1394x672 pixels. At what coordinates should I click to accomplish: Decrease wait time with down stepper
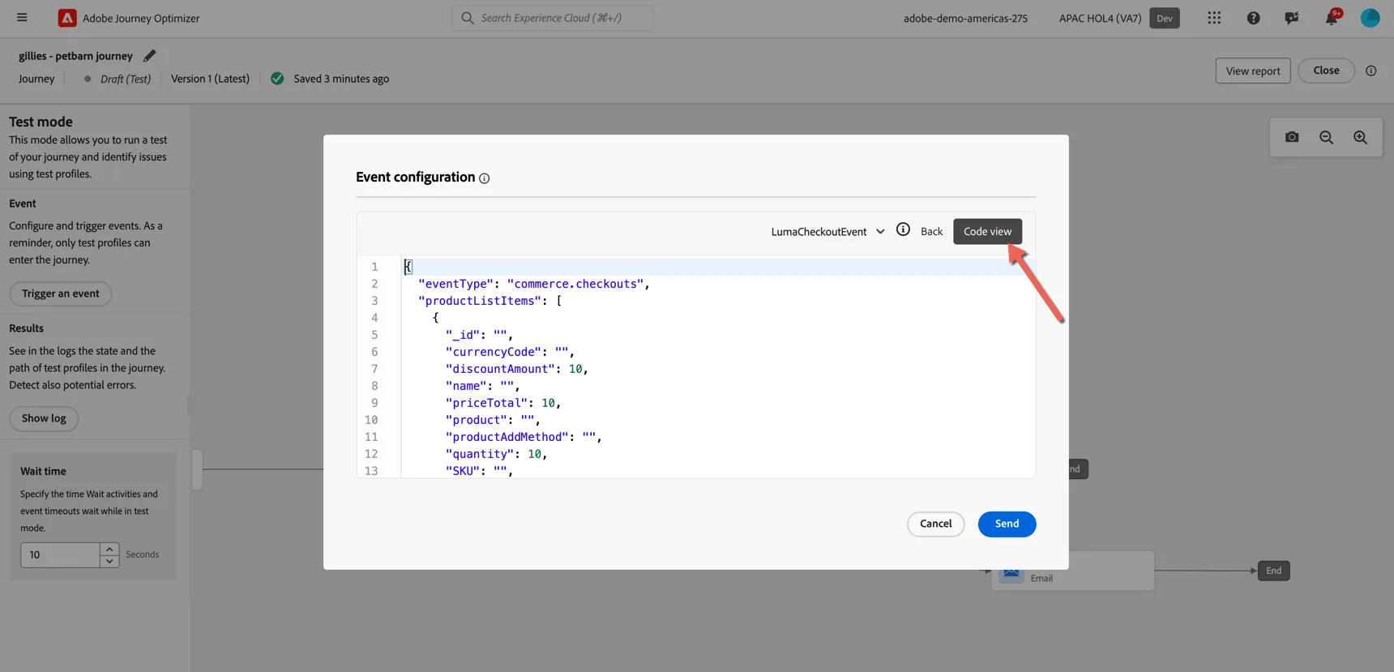pyautogui.click(x=109, y=561)
